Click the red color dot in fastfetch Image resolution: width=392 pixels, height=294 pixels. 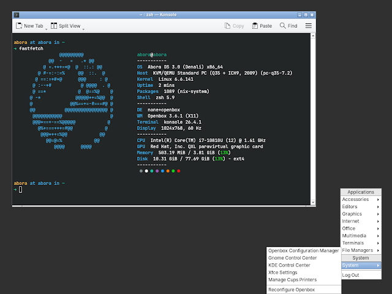click(x=178, y=171)
